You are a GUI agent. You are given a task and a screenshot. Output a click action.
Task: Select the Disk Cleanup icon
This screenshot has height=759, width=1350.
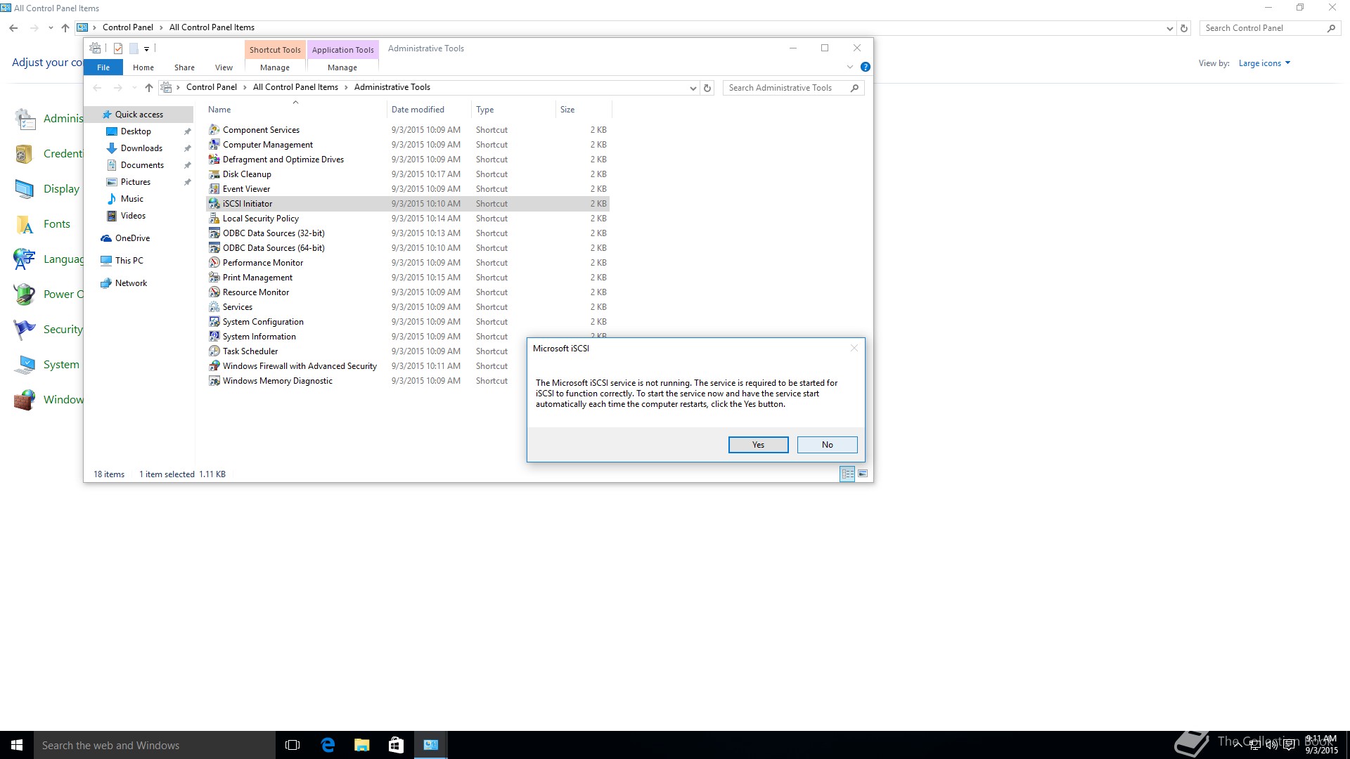214,174
